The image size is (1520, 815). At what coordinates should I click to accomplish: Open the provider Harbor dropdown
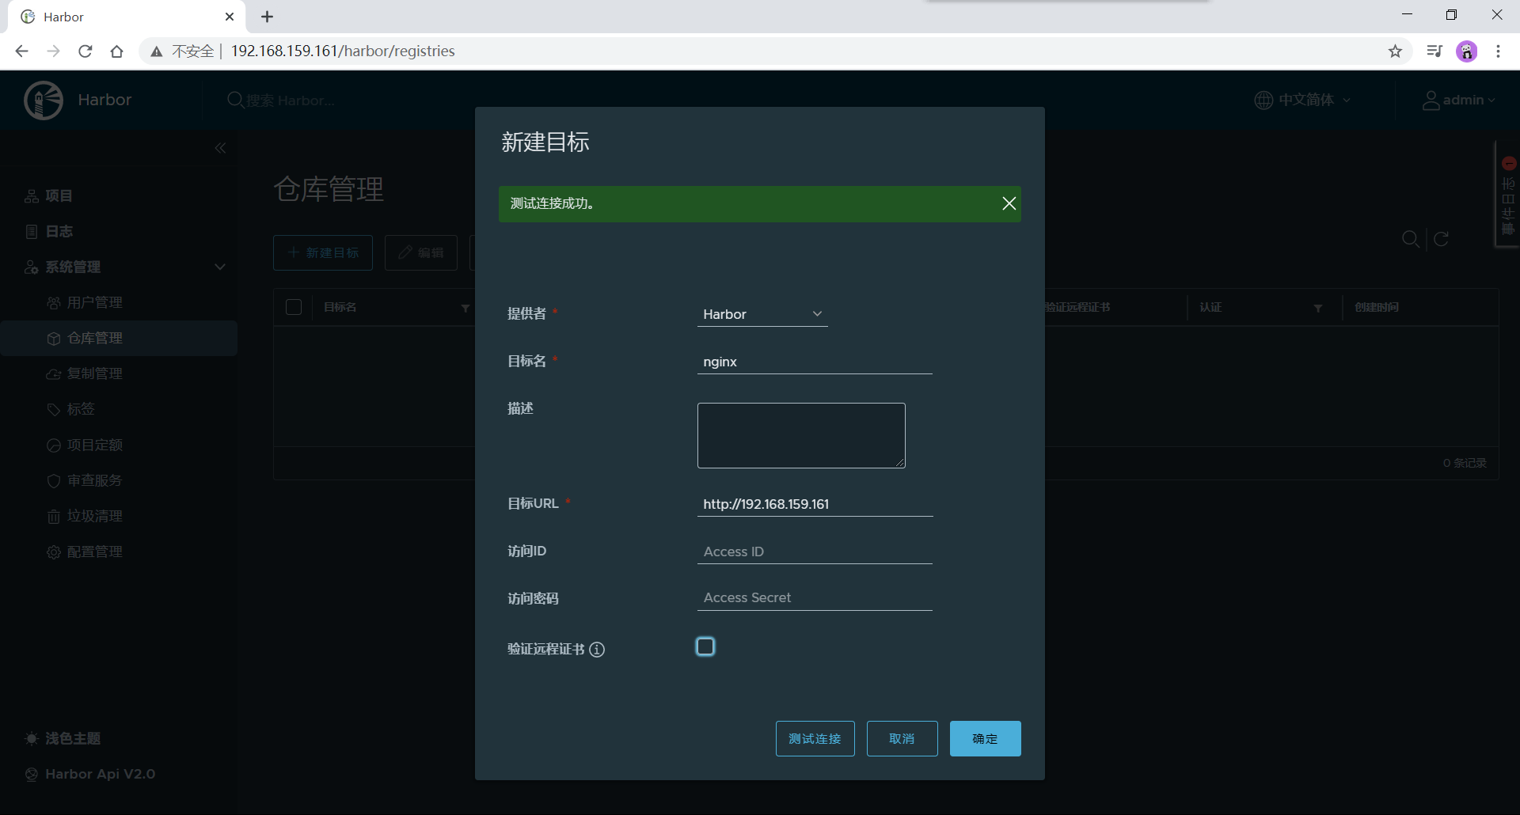click(x=762, y=314)
